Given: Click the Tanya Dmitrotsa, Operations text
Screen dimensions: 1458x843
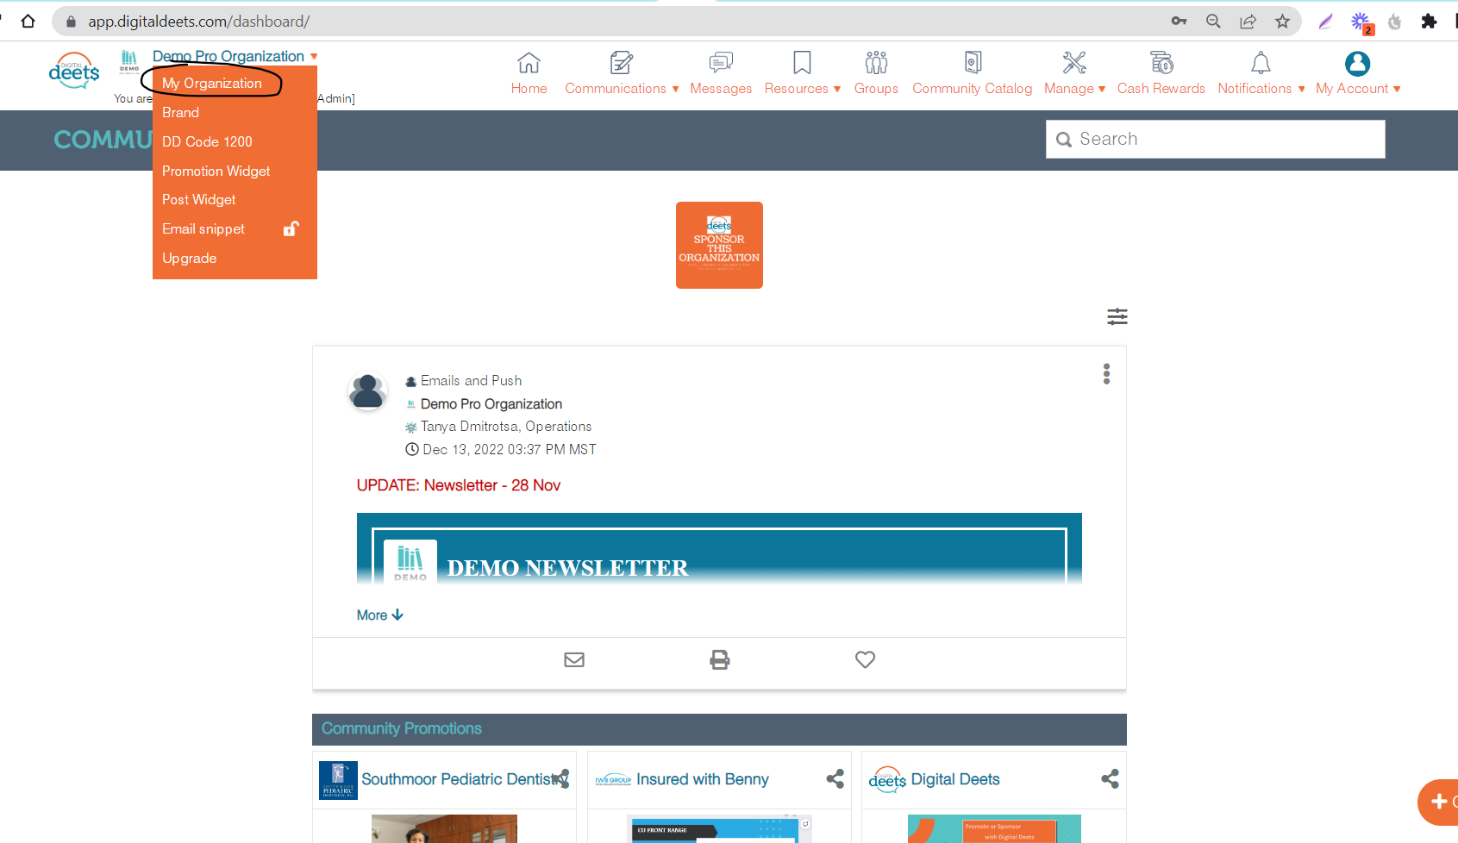Looking at the screenshot, I should pyautogui.click(x=506, y=427).
